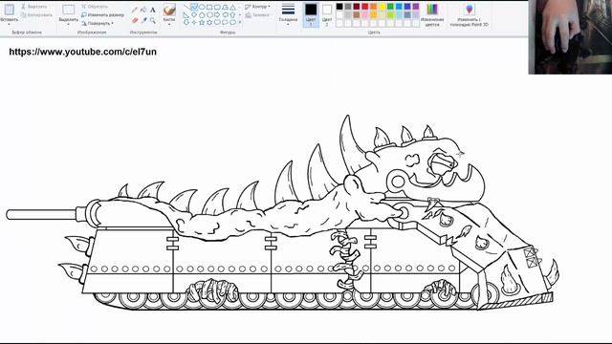Pick the yellow palette swatch
Screen dimensions: 612x344
382,7
